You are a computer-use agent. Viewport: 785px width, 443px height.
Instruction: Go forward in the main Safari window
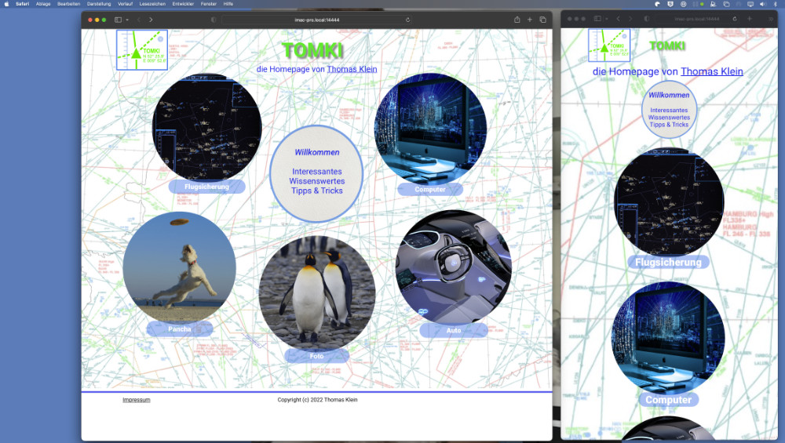click(x=151, y=20)
